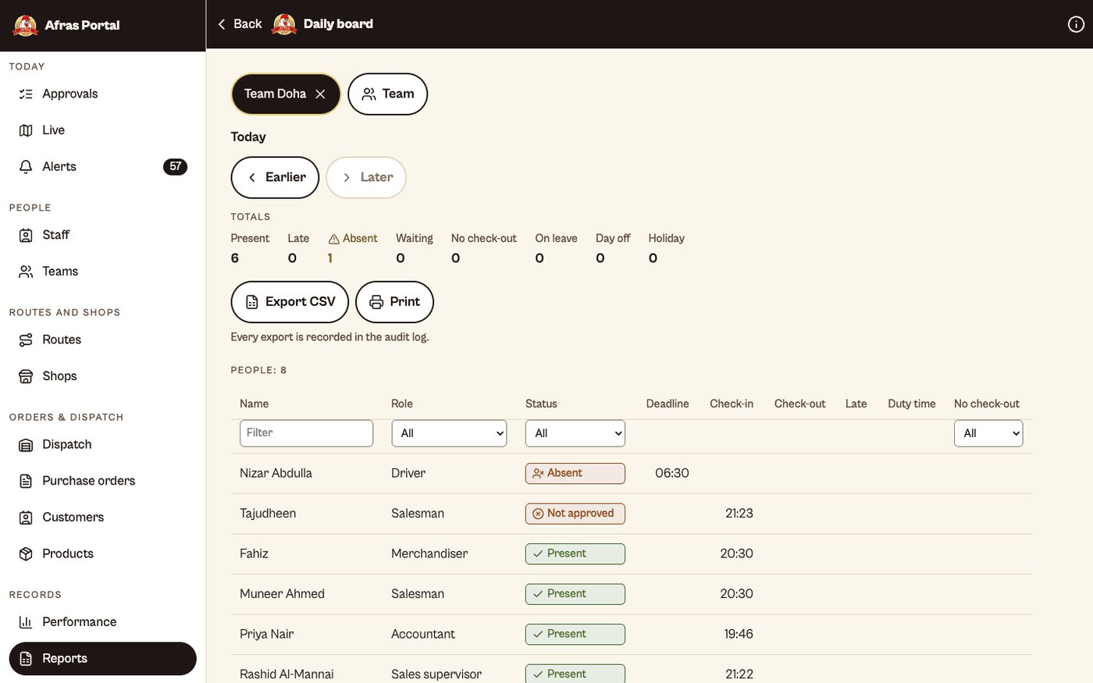Click the Dispatch icon in sidebar
The height and width of the screenshot is (683, 1093).
[26, 445]
